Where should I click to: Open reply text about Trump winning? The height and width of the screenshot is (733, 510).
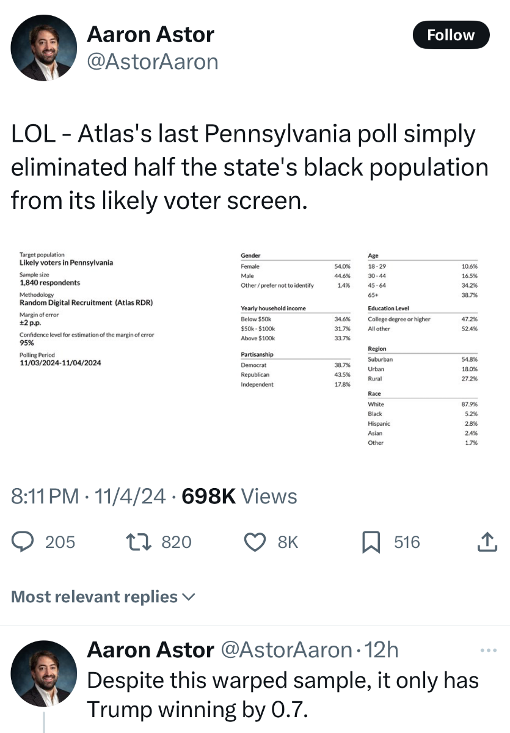point(283,695)
